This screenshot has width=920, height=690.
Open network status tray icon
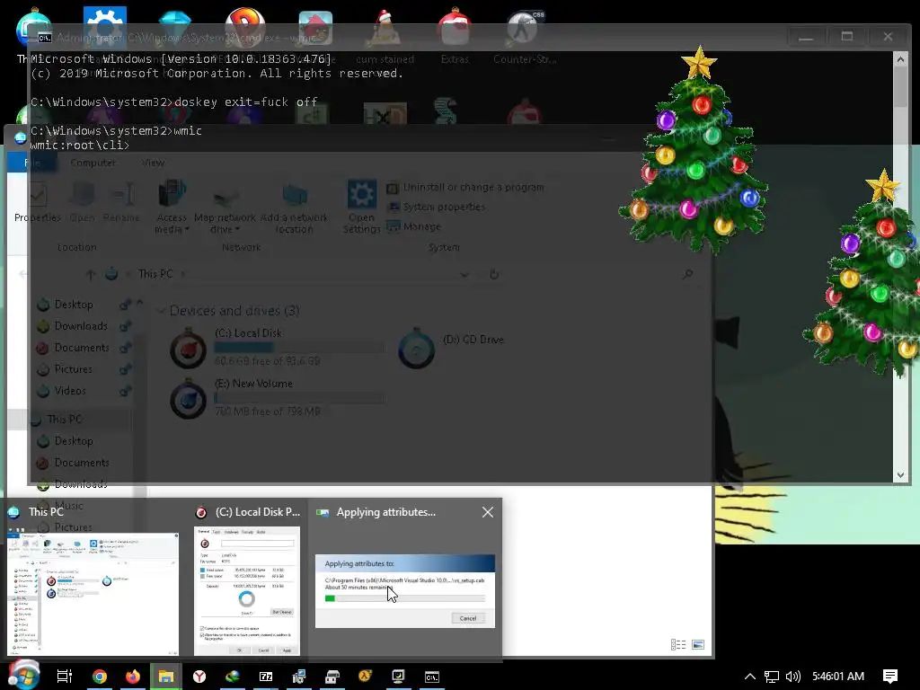pyautogui.click(x=771, y=677)
